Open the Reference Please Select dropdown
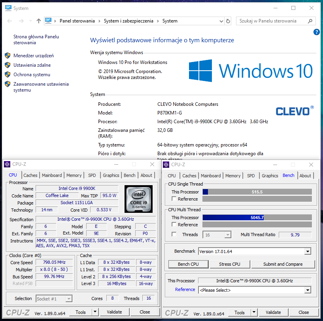This screenshot has width=323, height=321. [x=308, y=290]
